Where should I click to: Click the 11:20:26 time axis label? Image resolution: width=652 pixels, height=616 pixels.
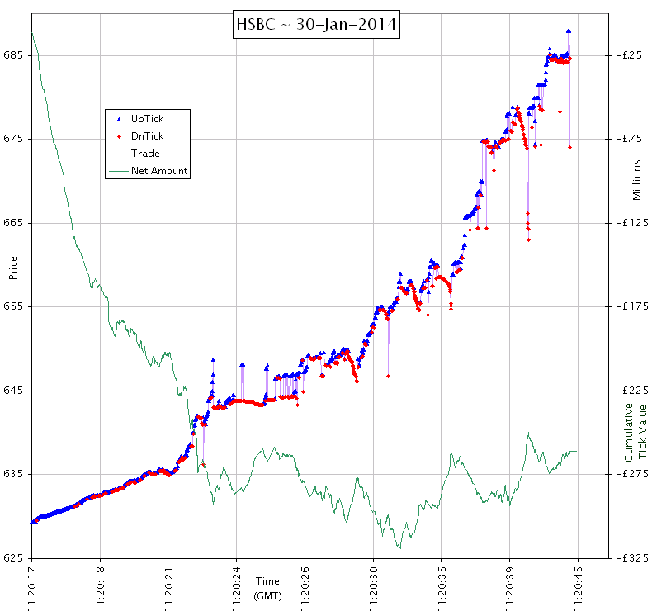point(305,589)
